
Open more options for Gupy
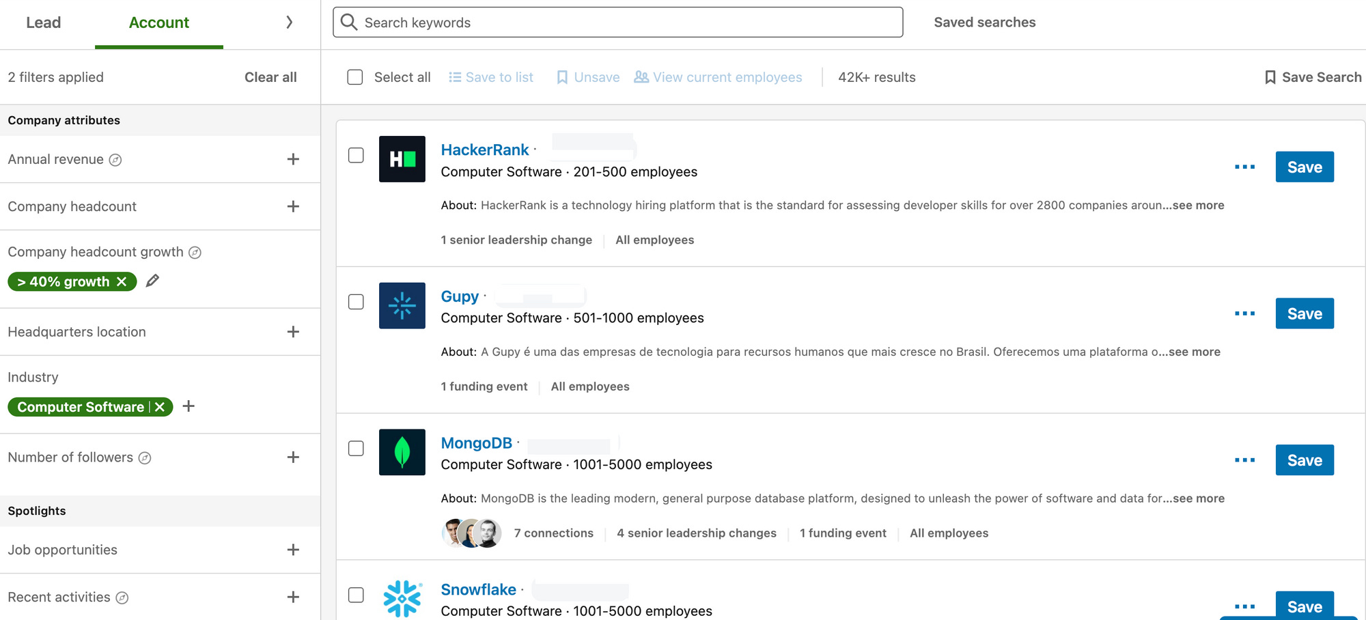pos(1244,313)
